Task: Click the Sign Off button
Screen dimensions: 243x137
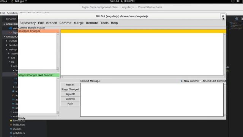Action: tap(70, 94)
